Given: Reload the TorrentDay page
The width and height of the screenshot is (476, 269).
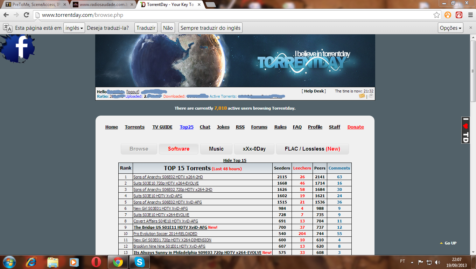Looking at the screenshot, I should [x=26, y=15].
